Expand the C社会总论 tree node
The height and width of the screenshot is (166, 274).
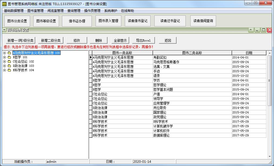(x=4, y=62)
